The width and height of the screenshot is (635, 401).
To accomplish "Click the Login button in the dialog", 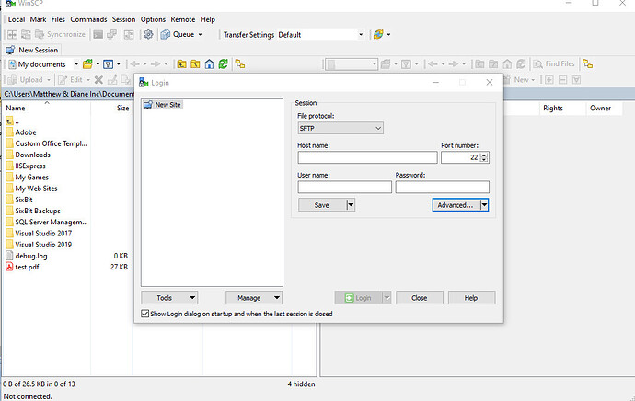I will pyautogui.click(x=358, y=298).
